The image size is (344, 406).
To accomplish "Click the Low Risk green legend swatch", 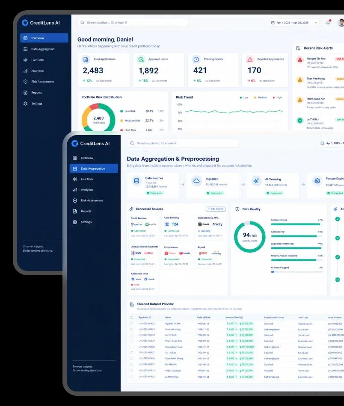I will 122,111.
